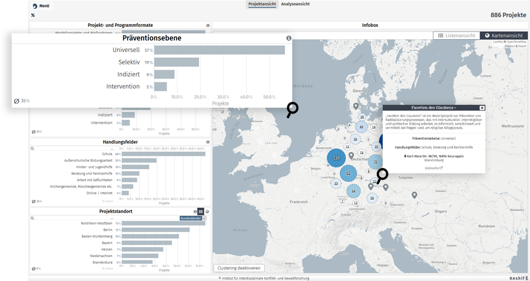Click the percent mode icon
530x281 pixels.
pos(33,15)
